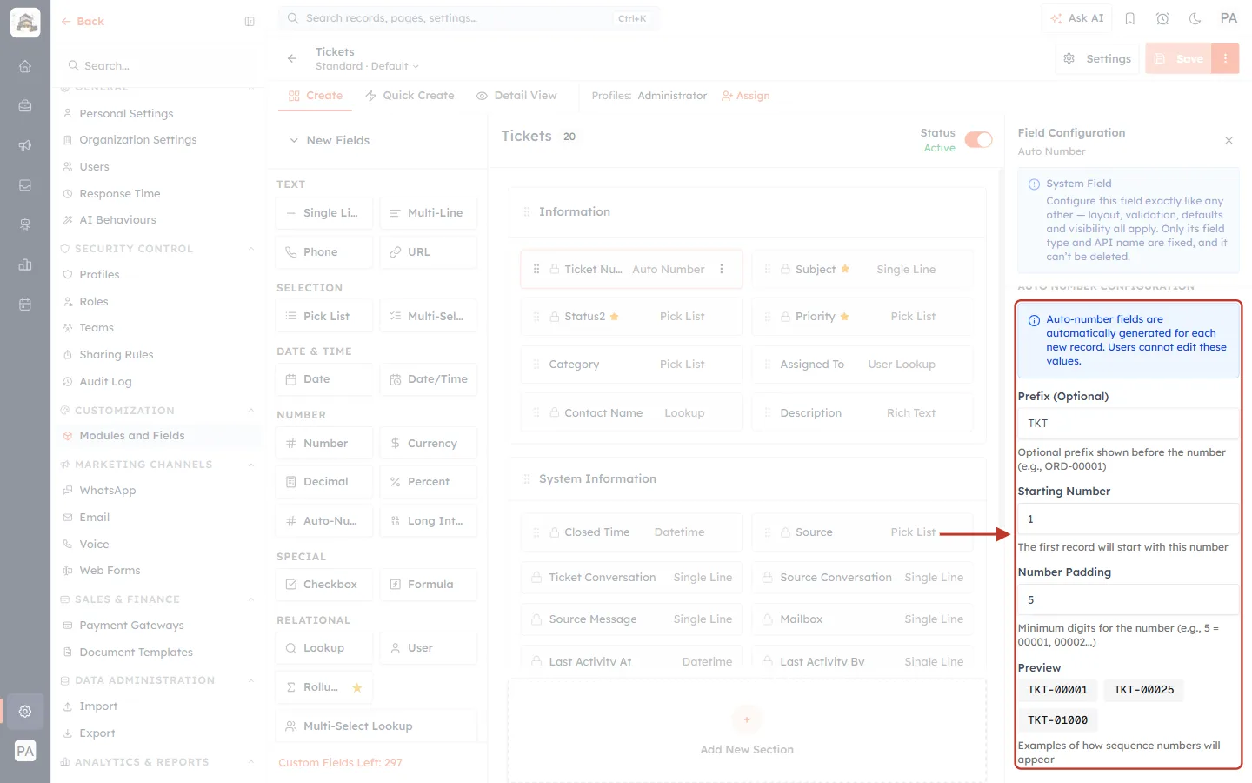Switch to dark mode with moon icon
The width and height of the screenshot is (1252, 783).
point(1195,18)
